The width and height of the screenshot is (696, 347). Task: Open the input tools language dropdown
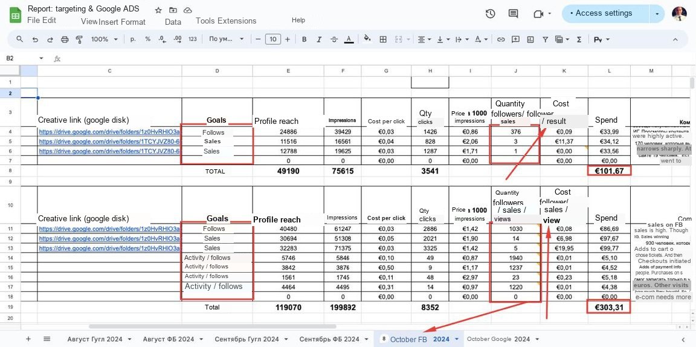(602, 39)
